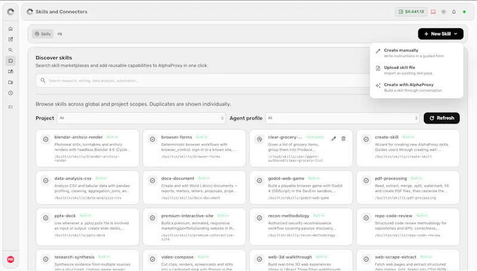Click the green status dot in header
This screenshot has width=477, height=271.
[x=464, y=12]
